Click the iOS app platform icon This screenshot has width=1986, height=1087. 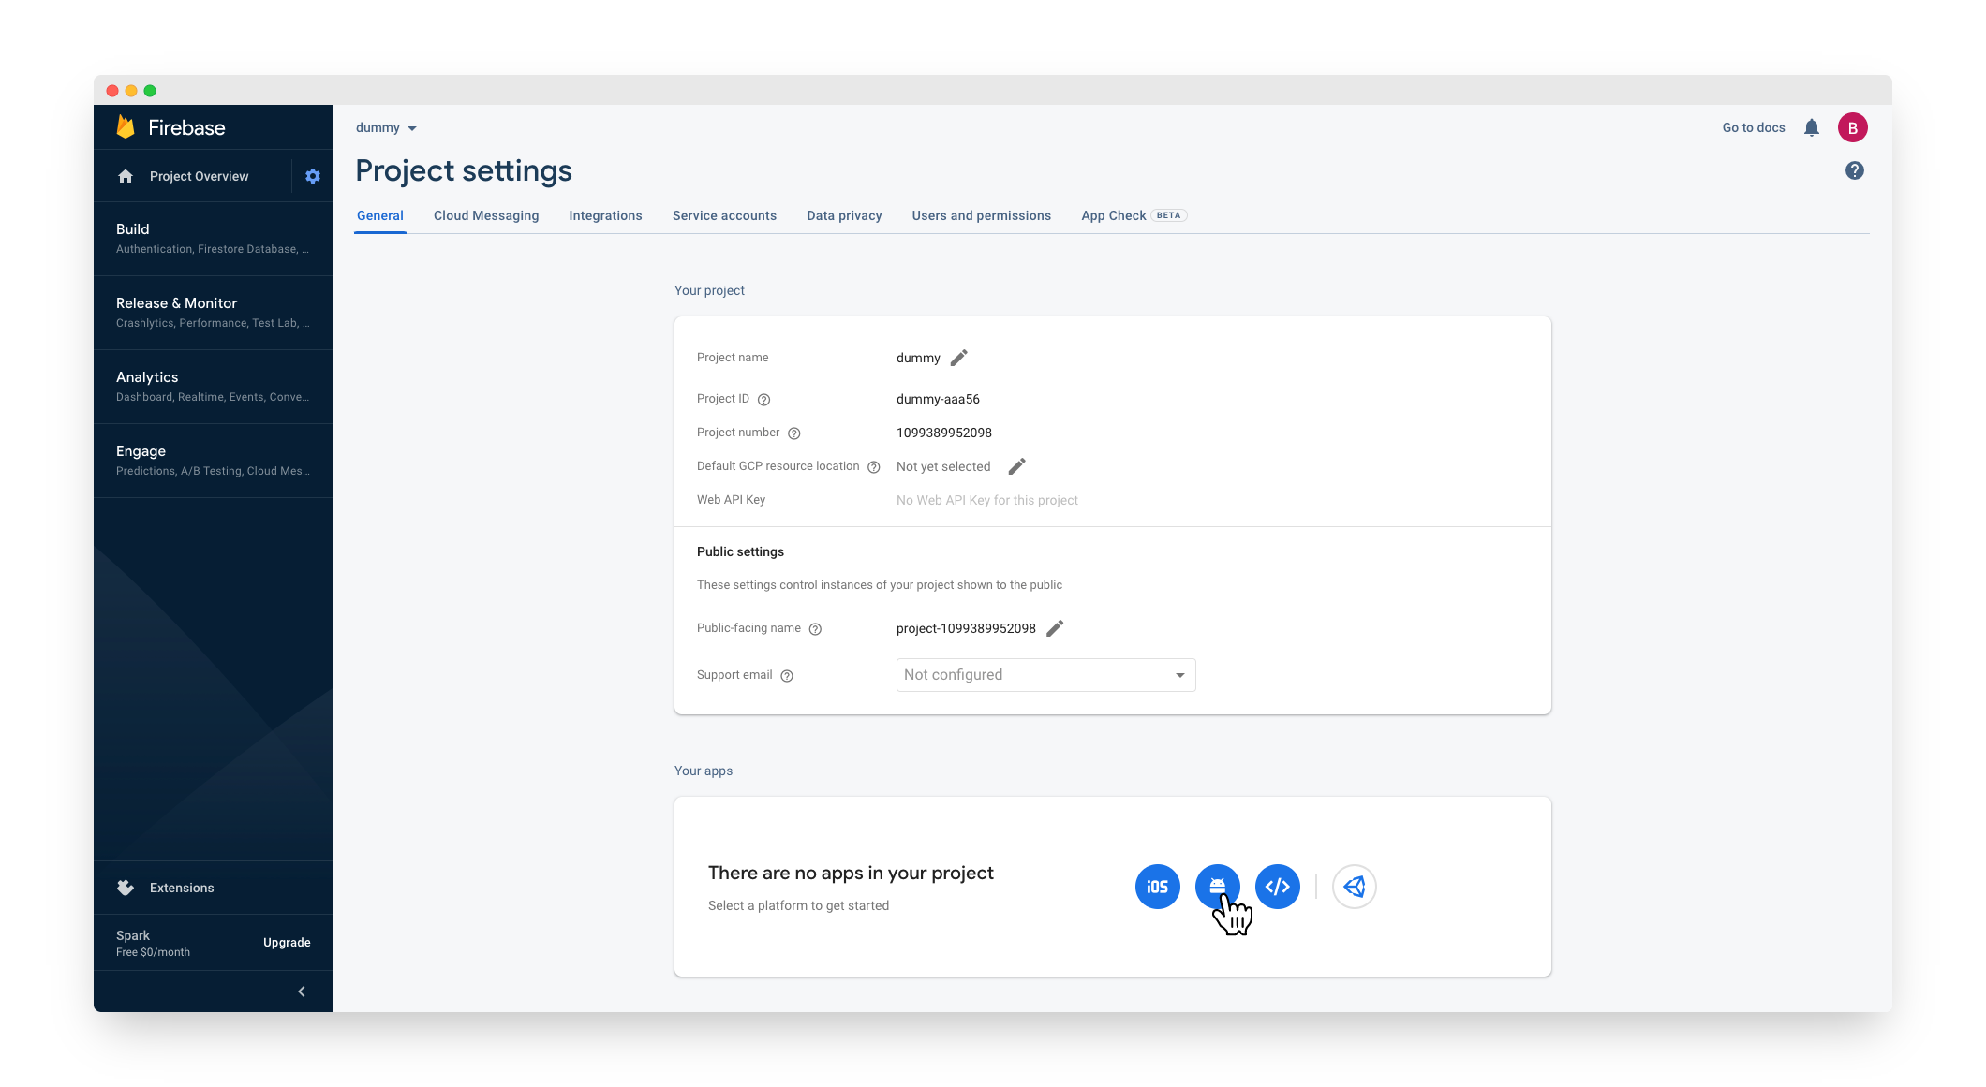point(1157,887)
